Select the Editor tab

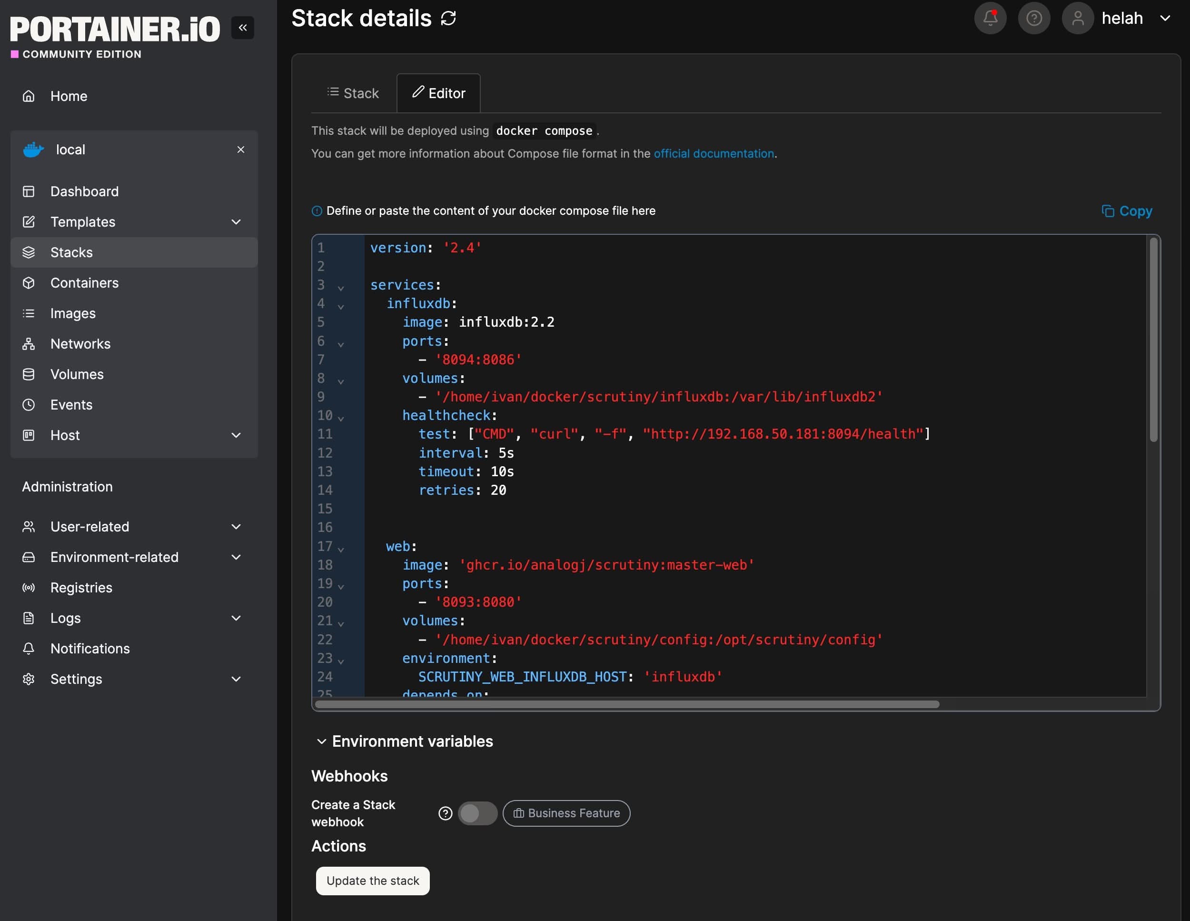[x=438, y=93]
